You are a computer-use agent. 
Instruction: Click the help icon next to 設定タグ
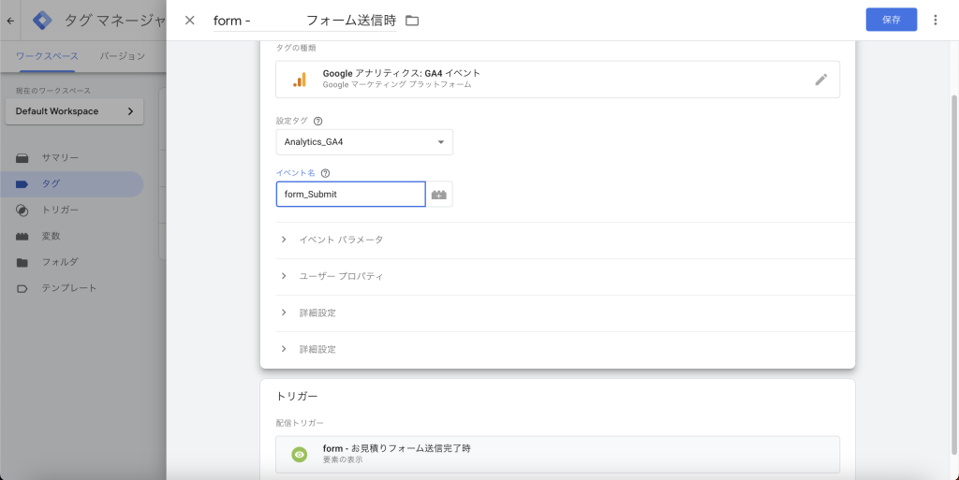pos(317,121)
